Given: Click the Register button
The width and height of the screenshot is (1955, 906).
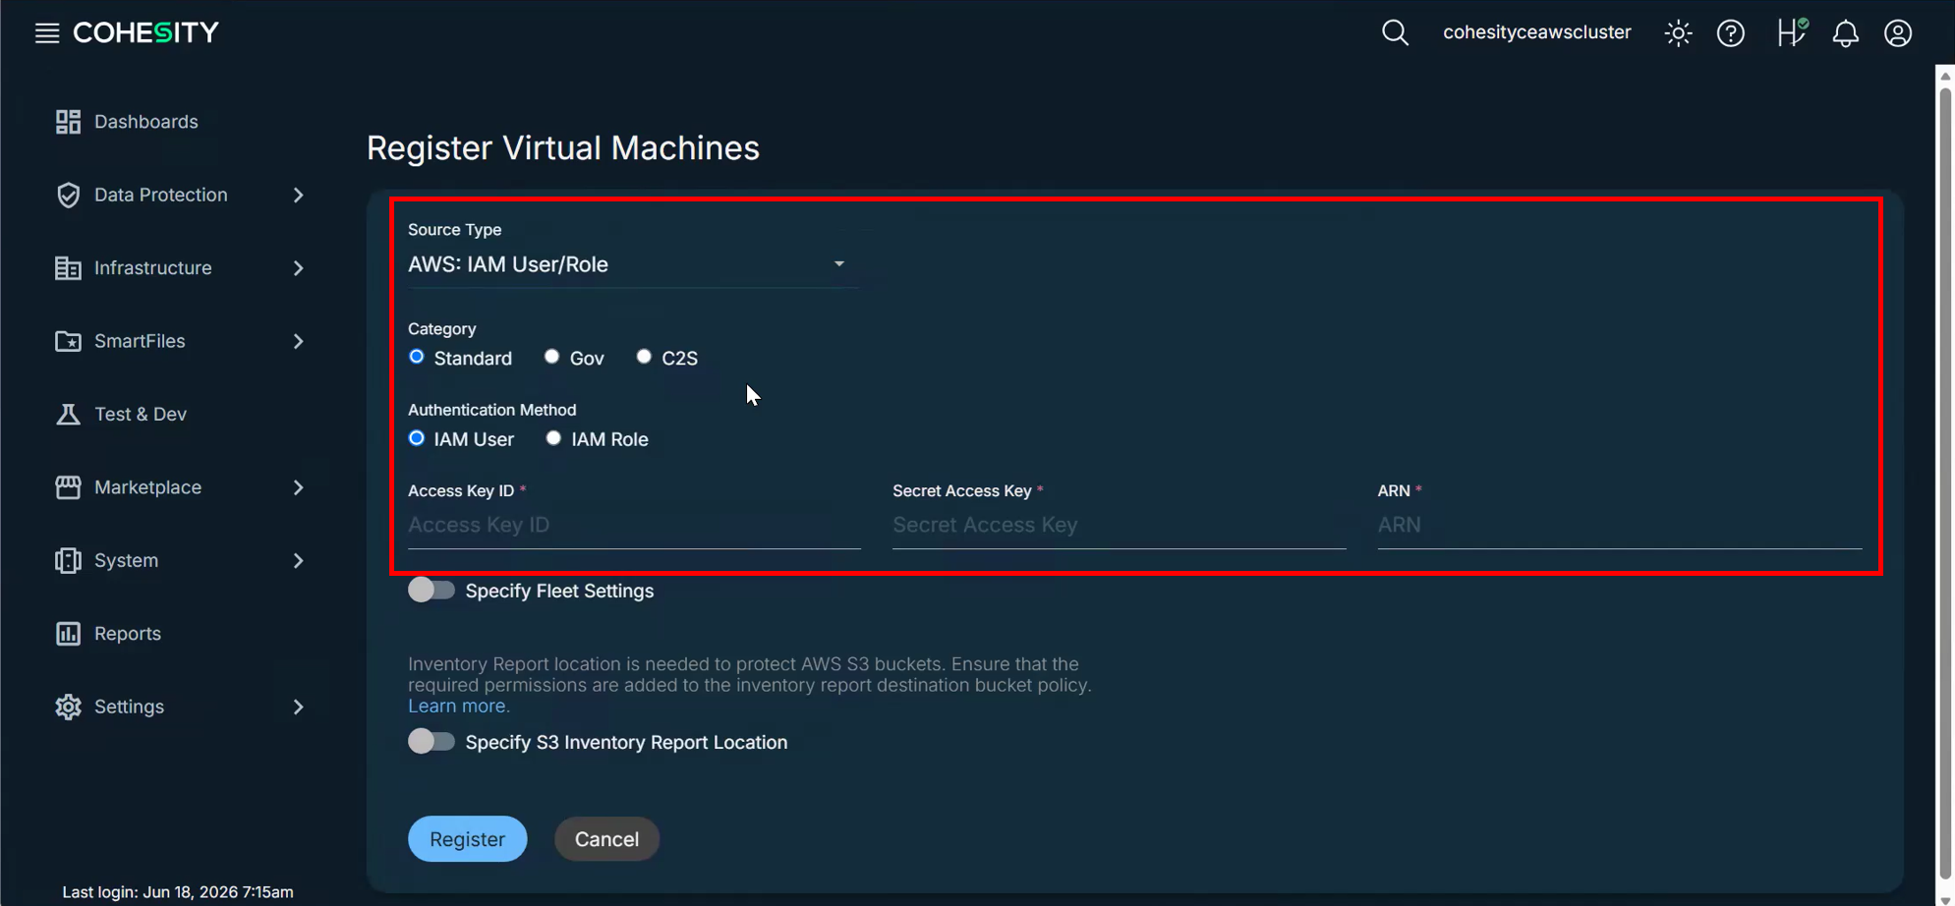Looking at the screenshot, I should (468, 839).
